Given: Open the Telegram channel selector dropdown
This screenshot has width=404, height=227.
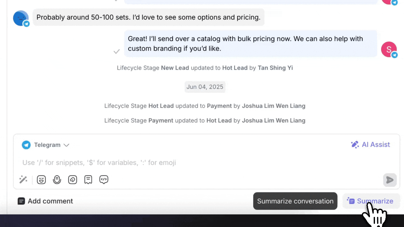Looking at the screenshot, I should pyautogui.click(x=47, y=145).
